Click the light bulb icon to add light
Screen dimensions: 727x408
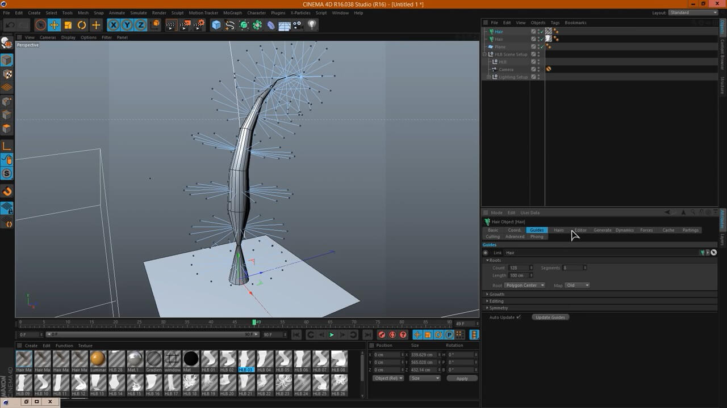(312, 25)
